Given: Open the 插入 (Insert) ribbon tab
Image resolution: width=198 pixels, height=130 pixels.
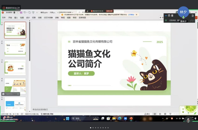Looking at the screenshot, I should (x=16, y=18).
